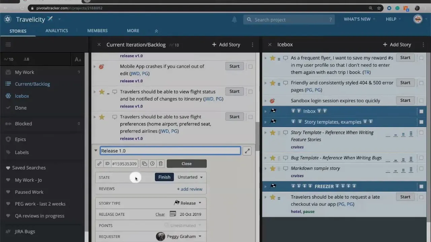
Task: Open the calendar picker for release date
Action: click(173, 214)
